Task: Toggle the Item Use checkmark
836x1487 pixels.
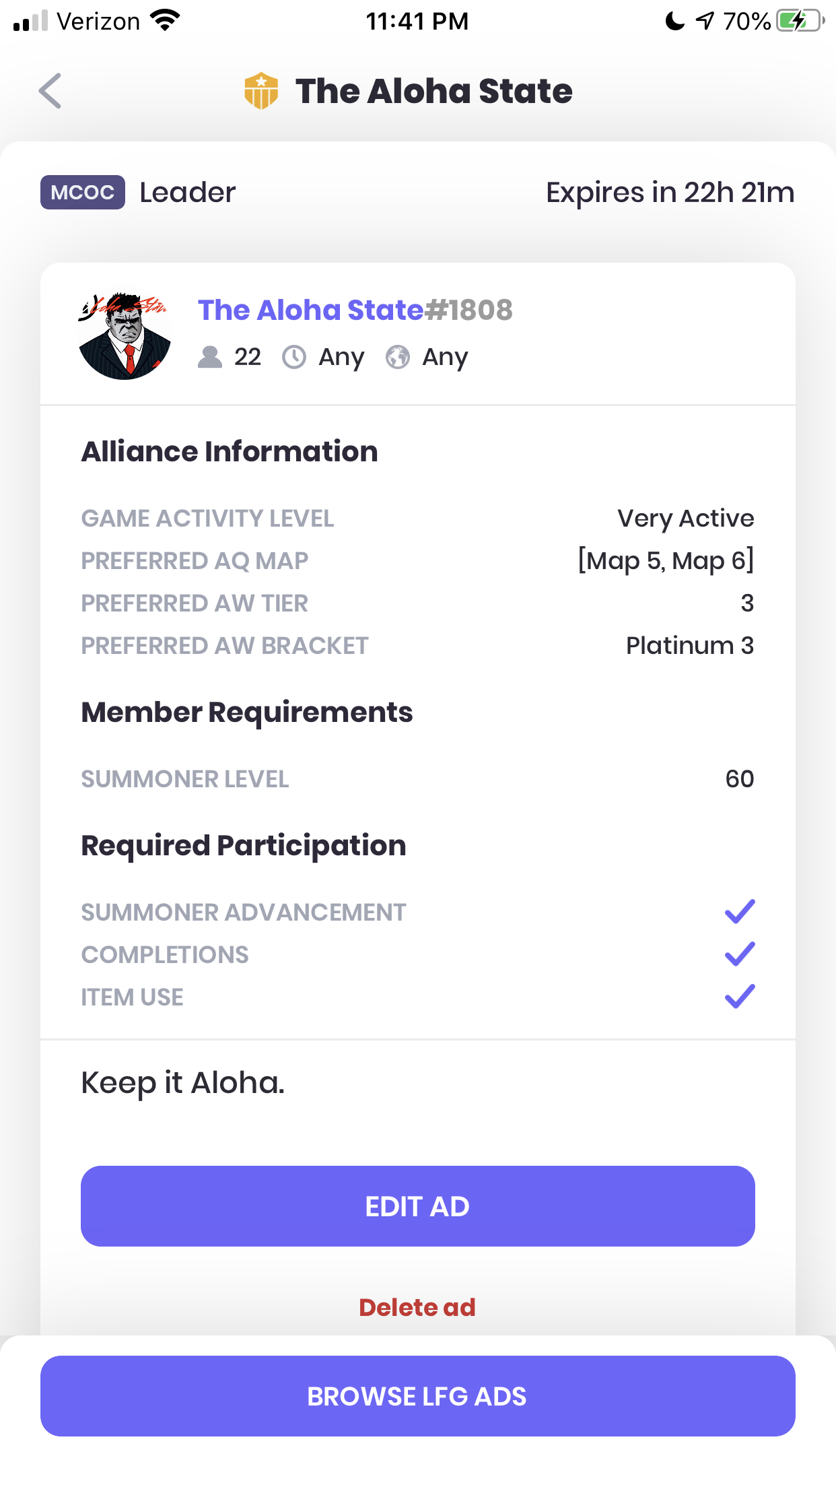Action: click(x=740, y=997)
